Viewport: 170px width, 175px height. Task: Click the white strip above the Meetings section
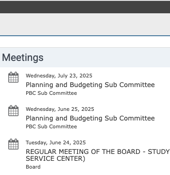[x=85, y=42]
